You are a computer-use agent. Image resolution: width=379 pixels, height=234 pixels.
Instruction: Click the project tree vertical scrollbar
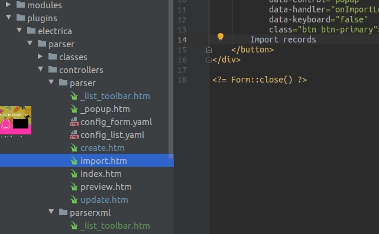[x=171, y=80]
